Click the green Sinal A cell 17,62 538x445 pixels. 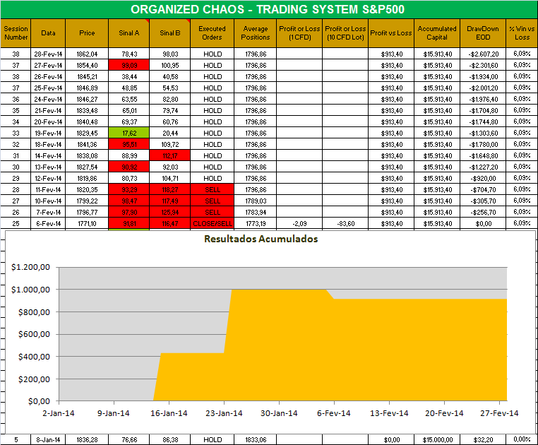(129, 133)
